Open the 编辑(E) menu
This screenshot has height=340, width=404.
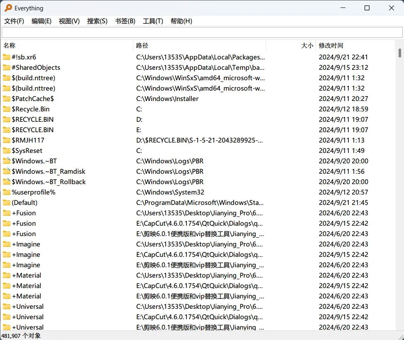[42, 21]
